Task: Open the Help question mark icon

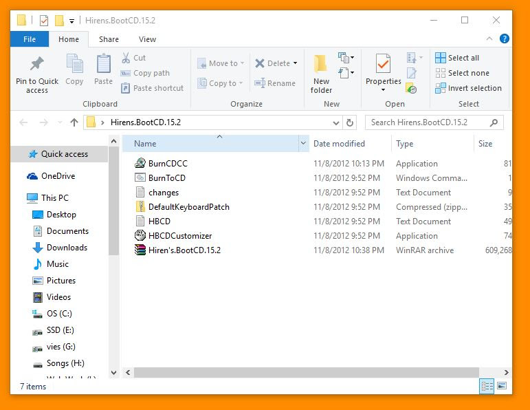Action: (x=505, y=39)
